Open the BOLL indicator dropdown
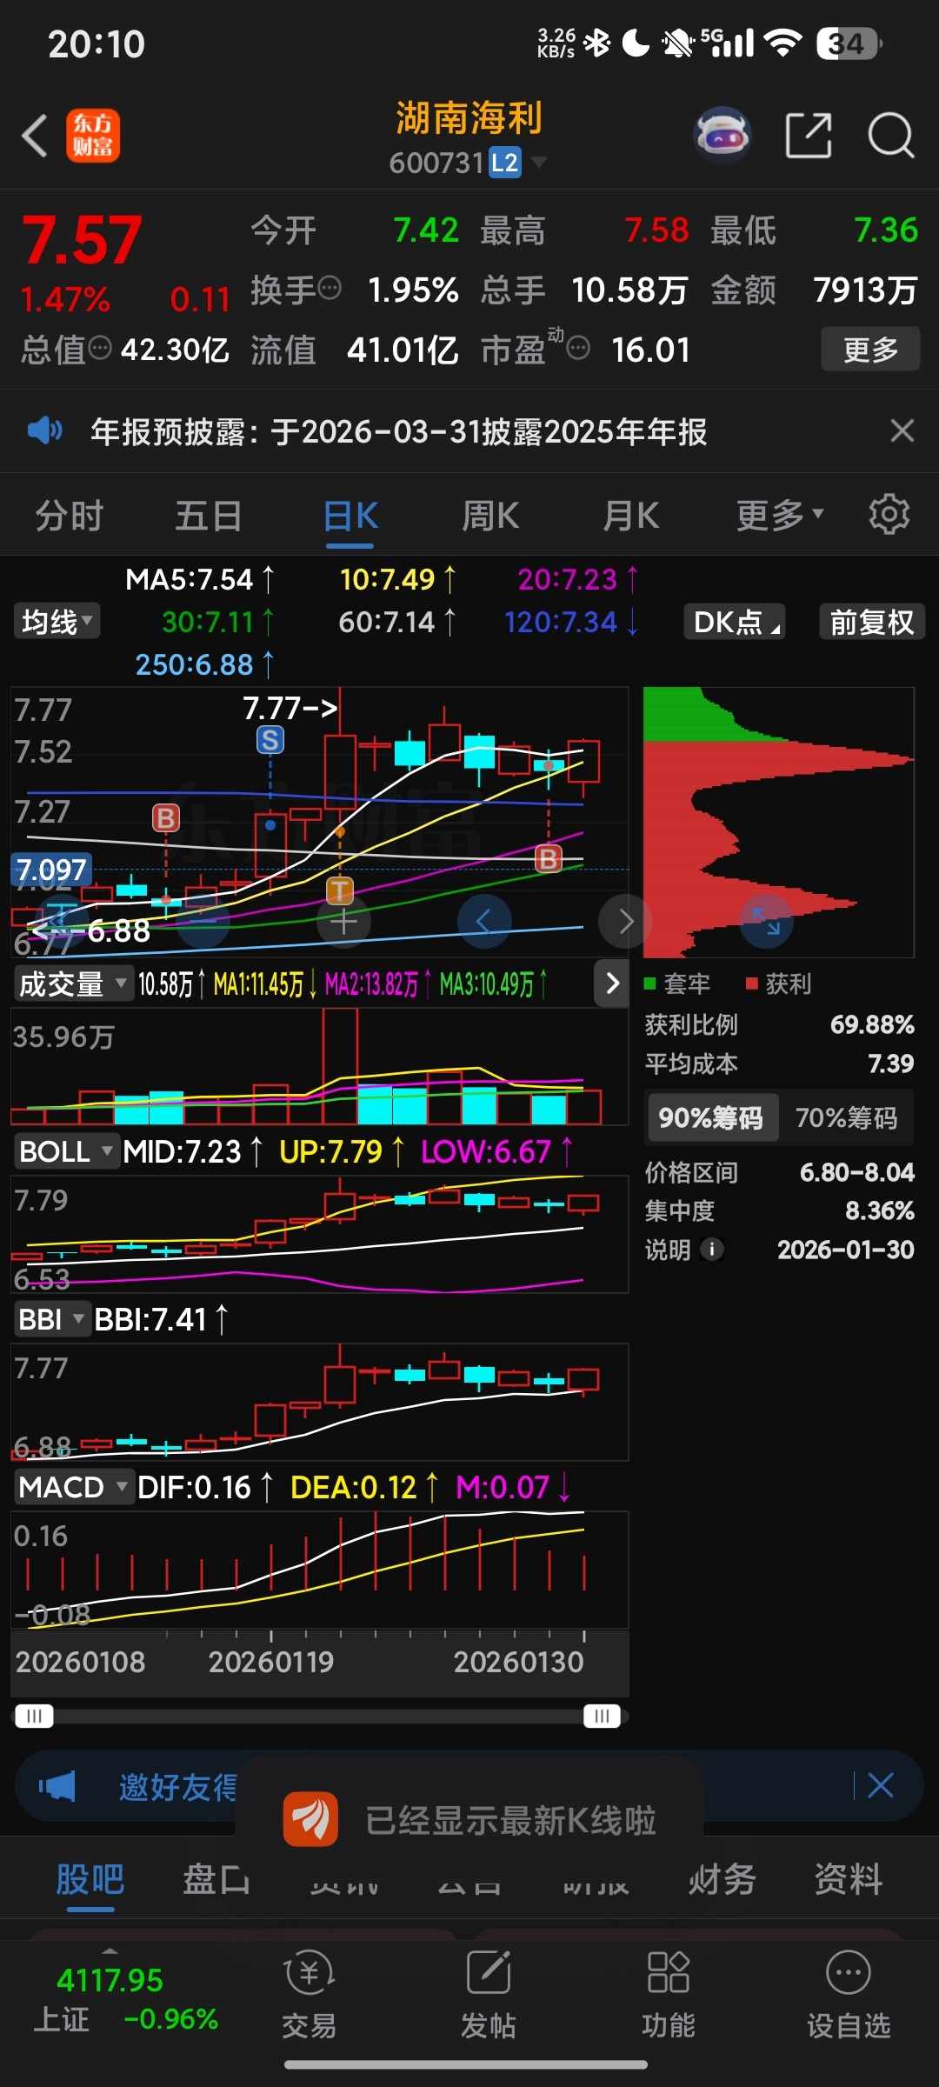939x2087 pixels. tap(66, 1151)
